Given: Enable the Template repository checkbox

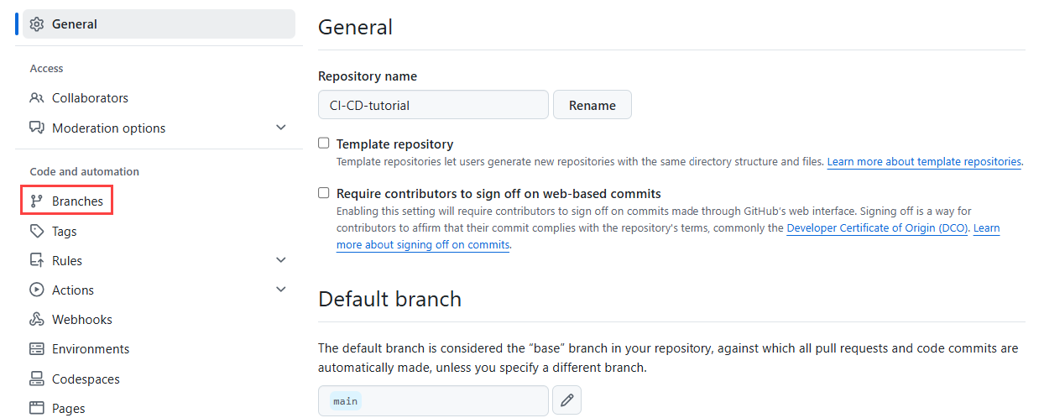Looking at the screenshot, I should [324, 144].
